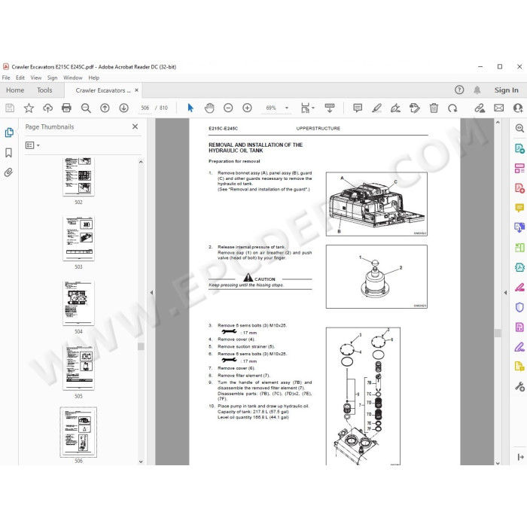Open the Help question mark icon

click(x=459, y=90)
